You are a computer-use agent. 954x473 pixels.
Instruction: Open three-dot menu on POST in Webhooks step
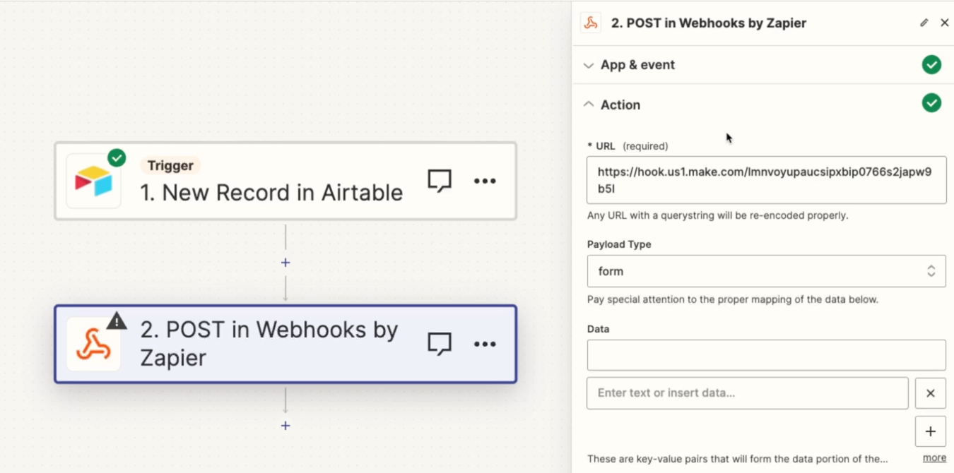coord(485,344)
